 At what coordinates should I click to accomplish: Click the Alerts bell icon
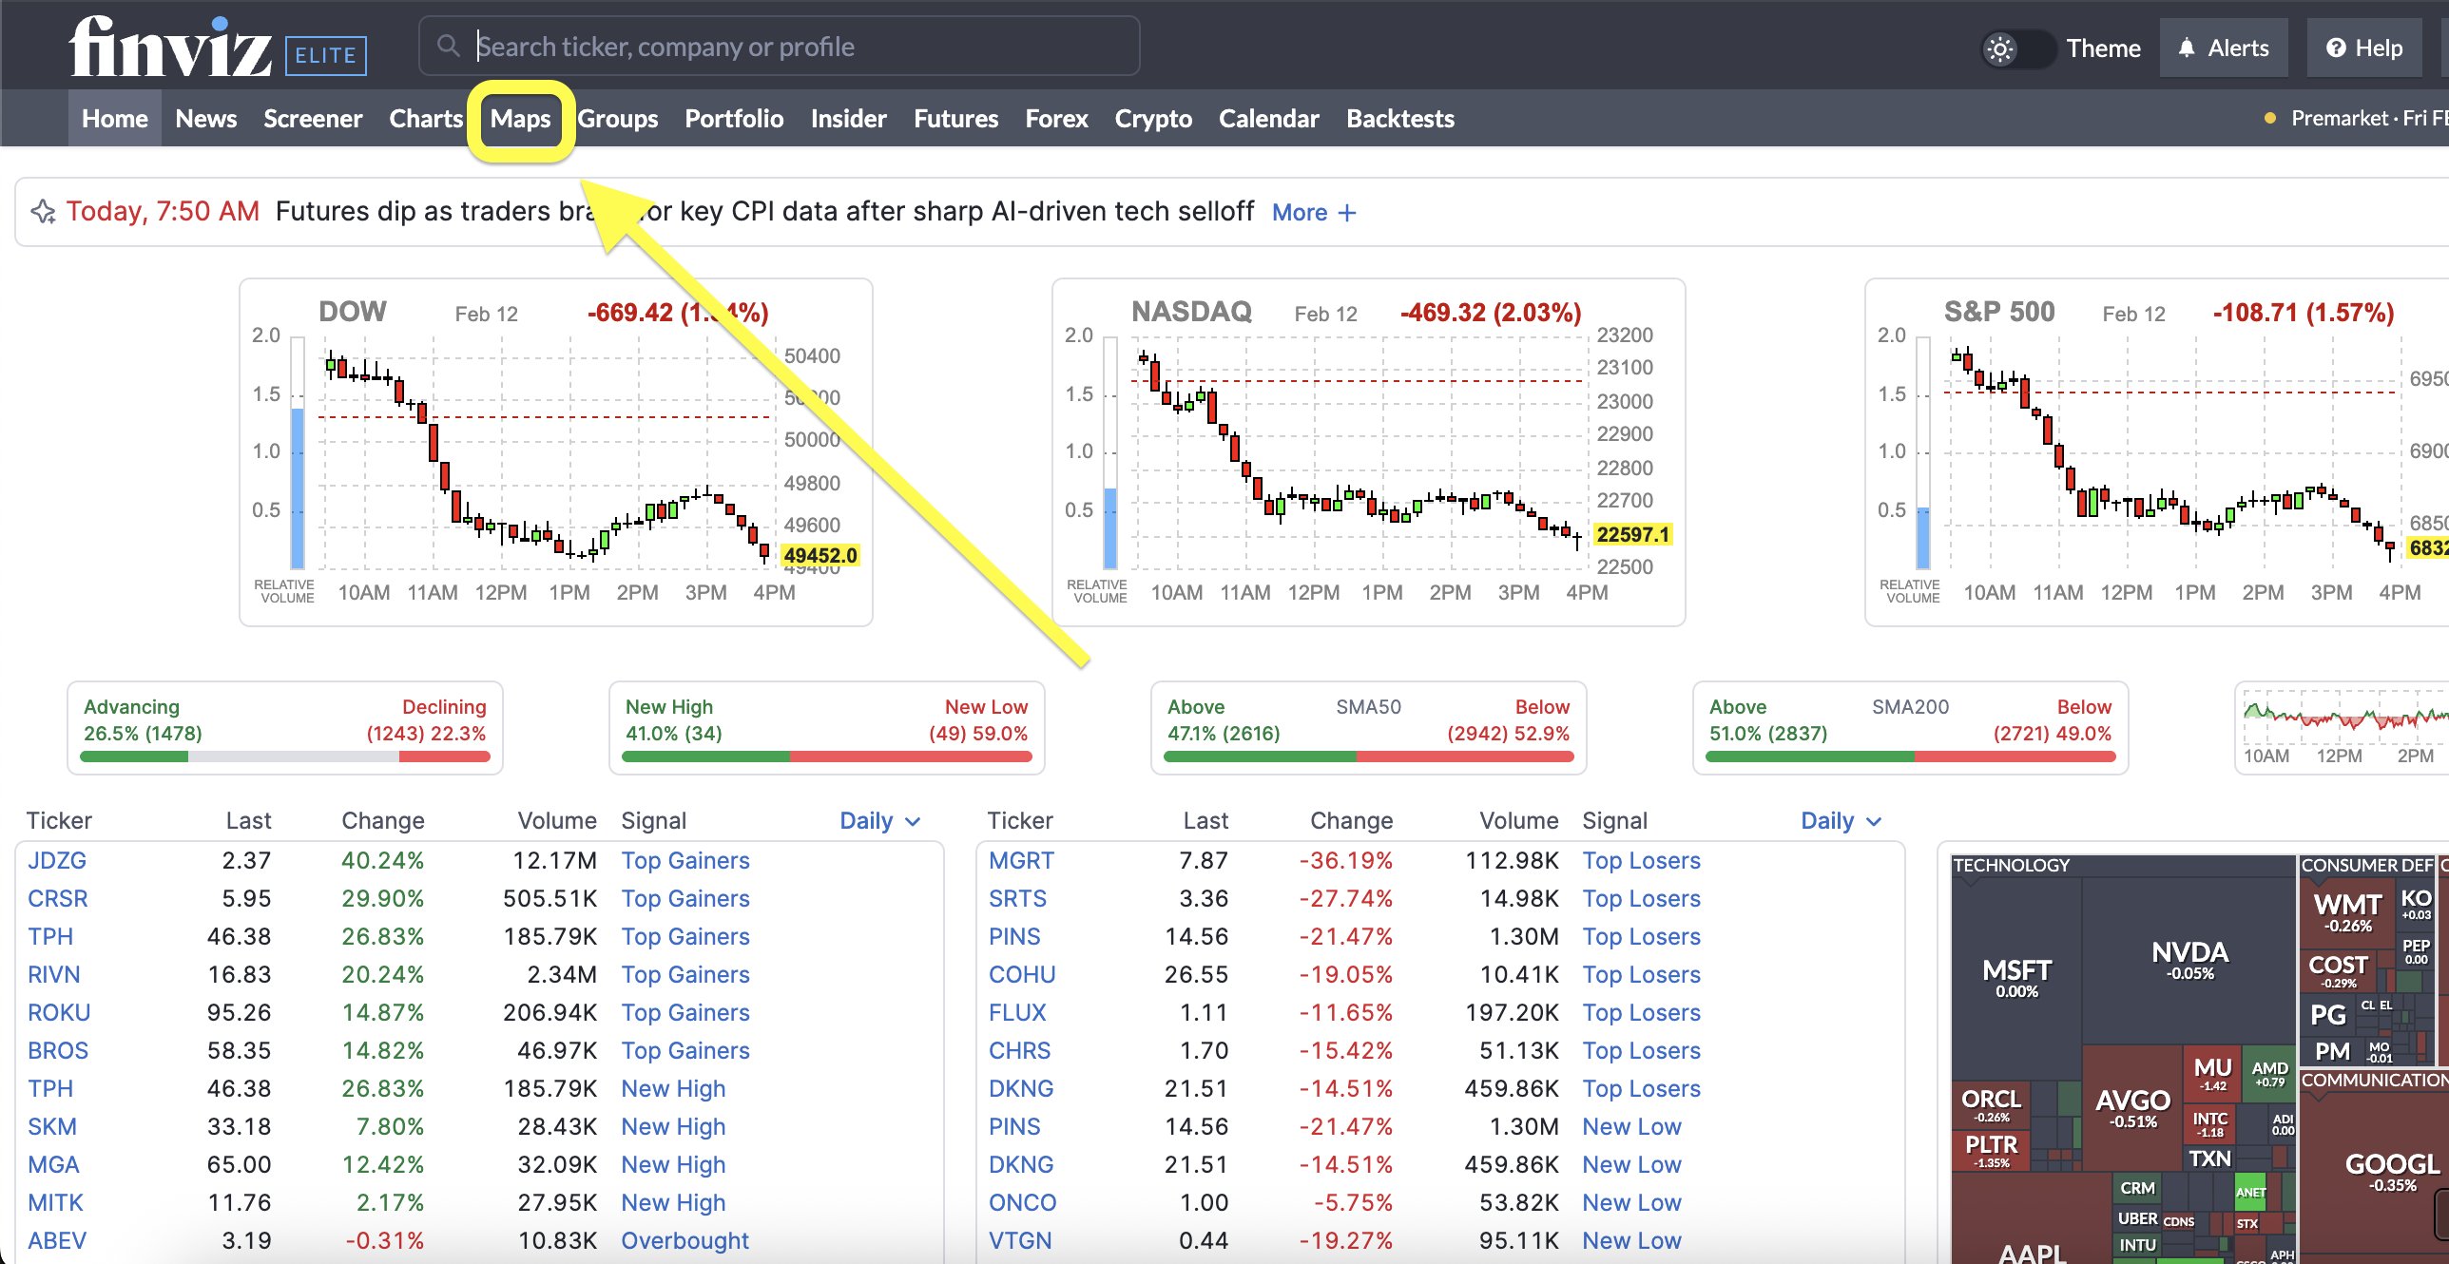point(2188,48)
